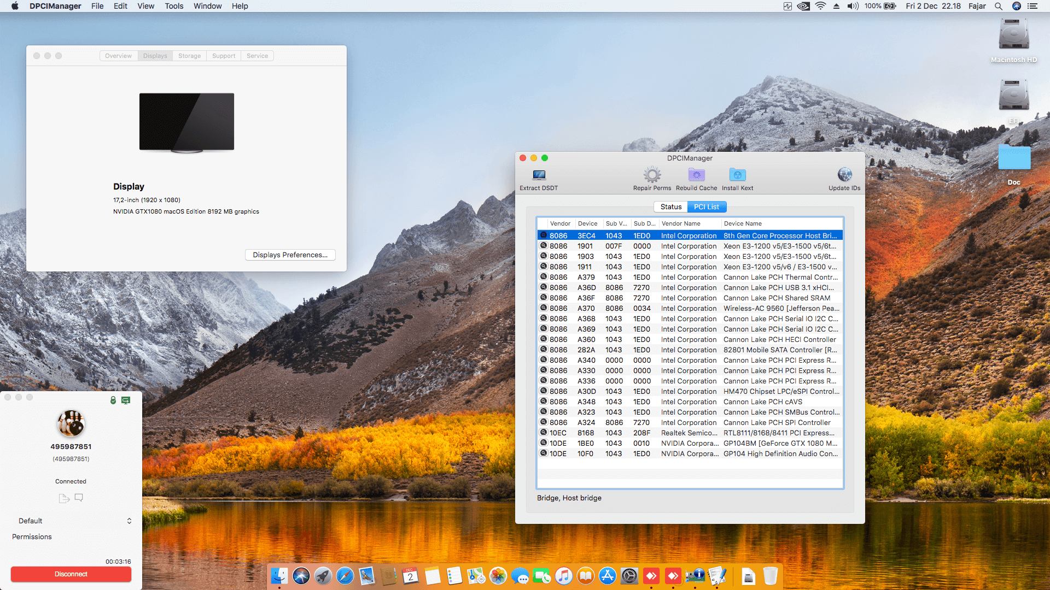The image size is (1050, 590).
Task: Click the green screen-share icon in AnyDesk panel
Action: 126,400
